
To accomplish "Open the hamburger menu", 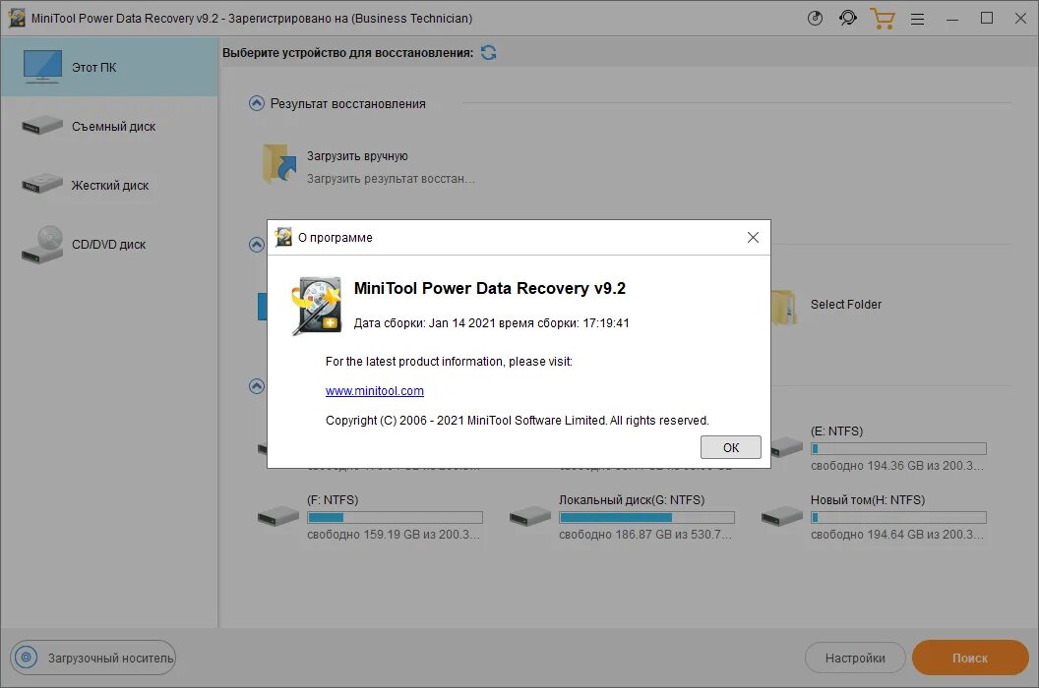I will (917, 20).
